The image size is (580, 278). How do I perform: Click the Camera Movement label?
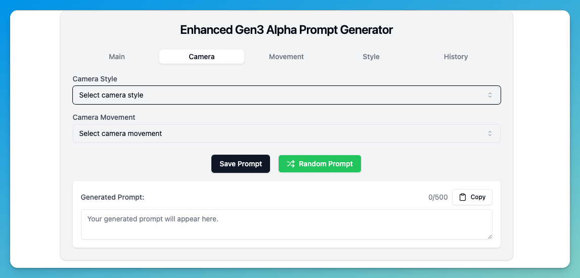click(104, 117)
